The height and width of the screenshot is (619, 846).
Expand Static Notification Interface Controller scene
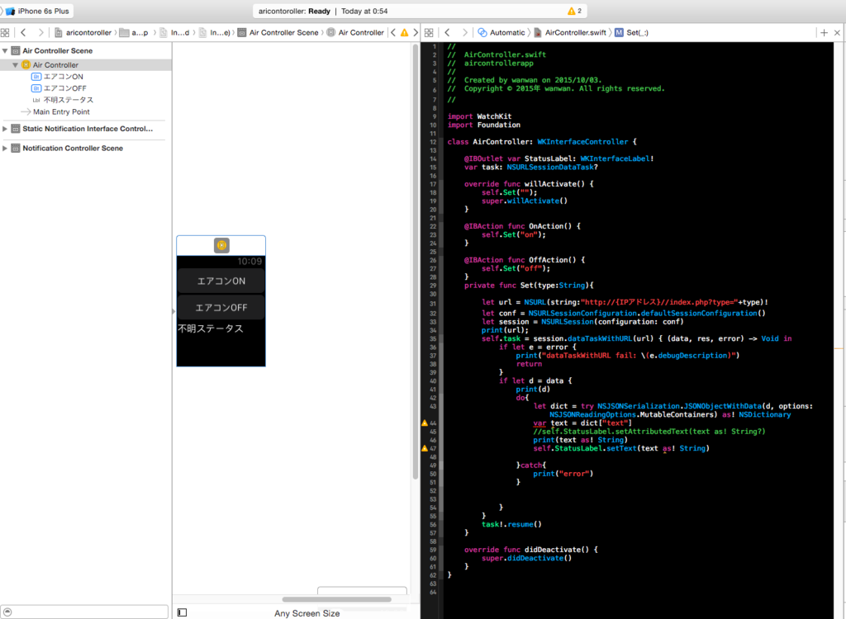click(x=5, y=129)
